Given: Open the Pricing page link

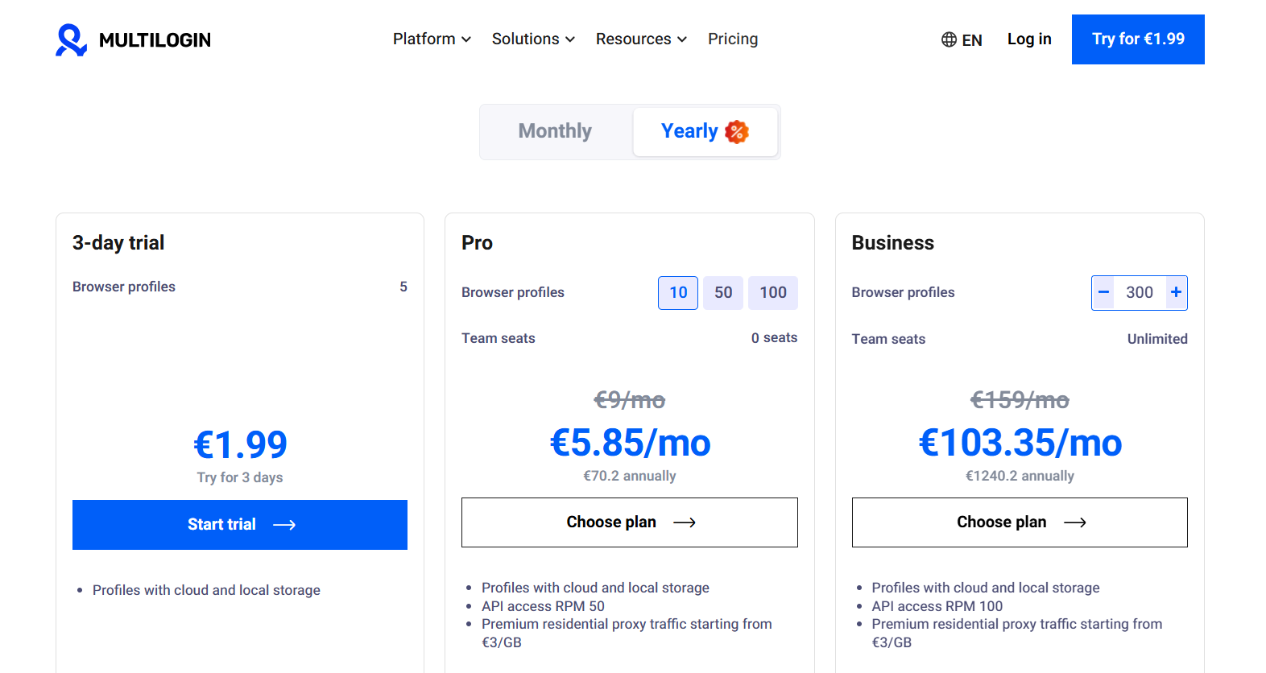Looking at the screenshot, I should click(732, 39).
